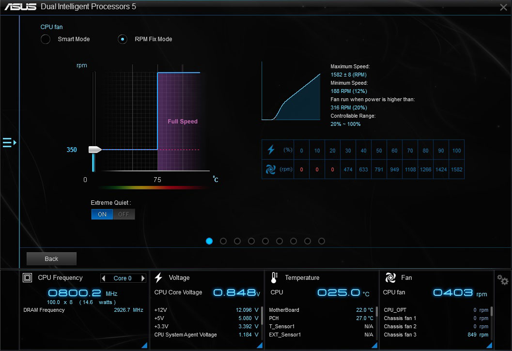Click the Core 0 selector label
Image resolution: width=512 pixels, height=351 pixels.
[x=123, y=278]
